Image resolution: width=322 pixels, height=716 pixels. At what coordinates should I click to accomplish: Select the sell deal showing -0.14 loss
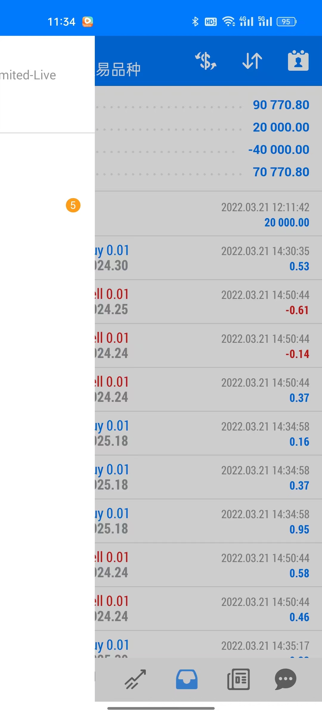[208, 346]
